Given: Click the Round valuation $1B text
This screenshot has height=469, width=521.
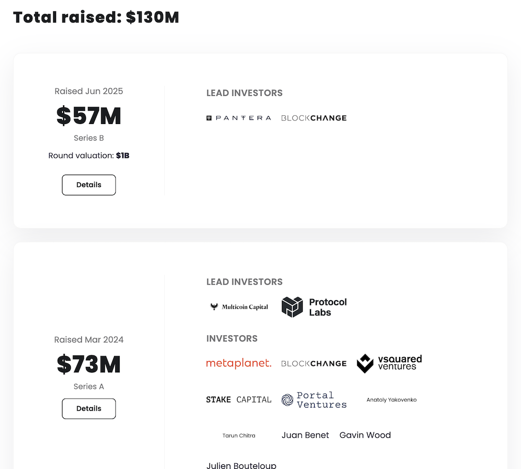Looking at the screenshot, I should [89, 155].
